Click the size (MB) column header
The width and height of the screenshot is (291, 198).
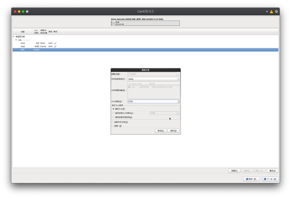(x=36, y=32)
